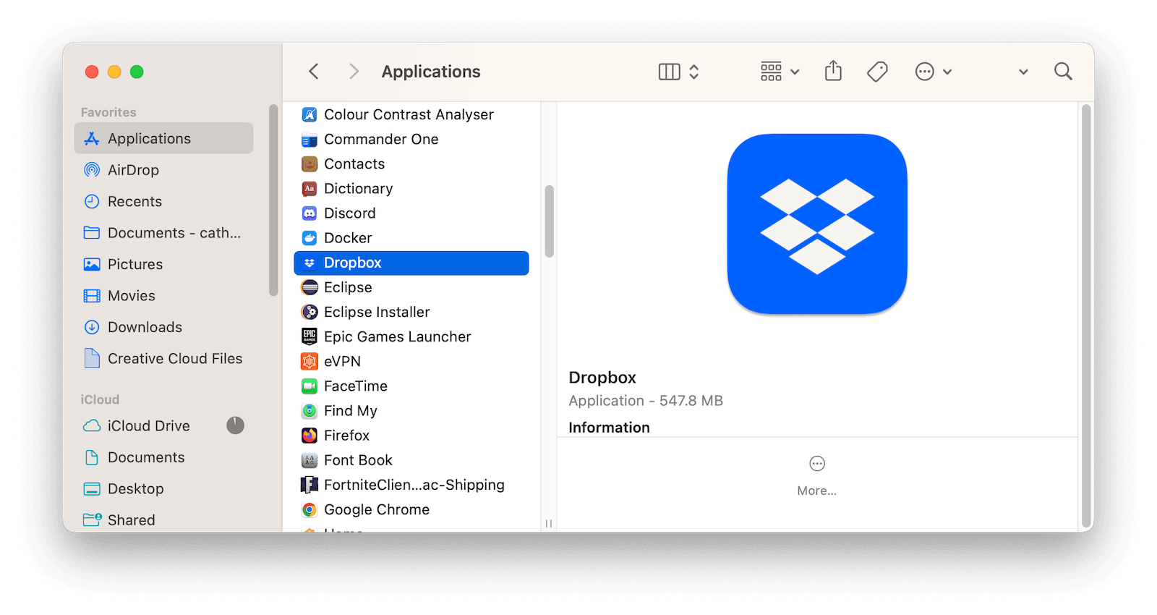Click the red close window button
Viewport: 1157px width, 615px height.
point(92,72)
